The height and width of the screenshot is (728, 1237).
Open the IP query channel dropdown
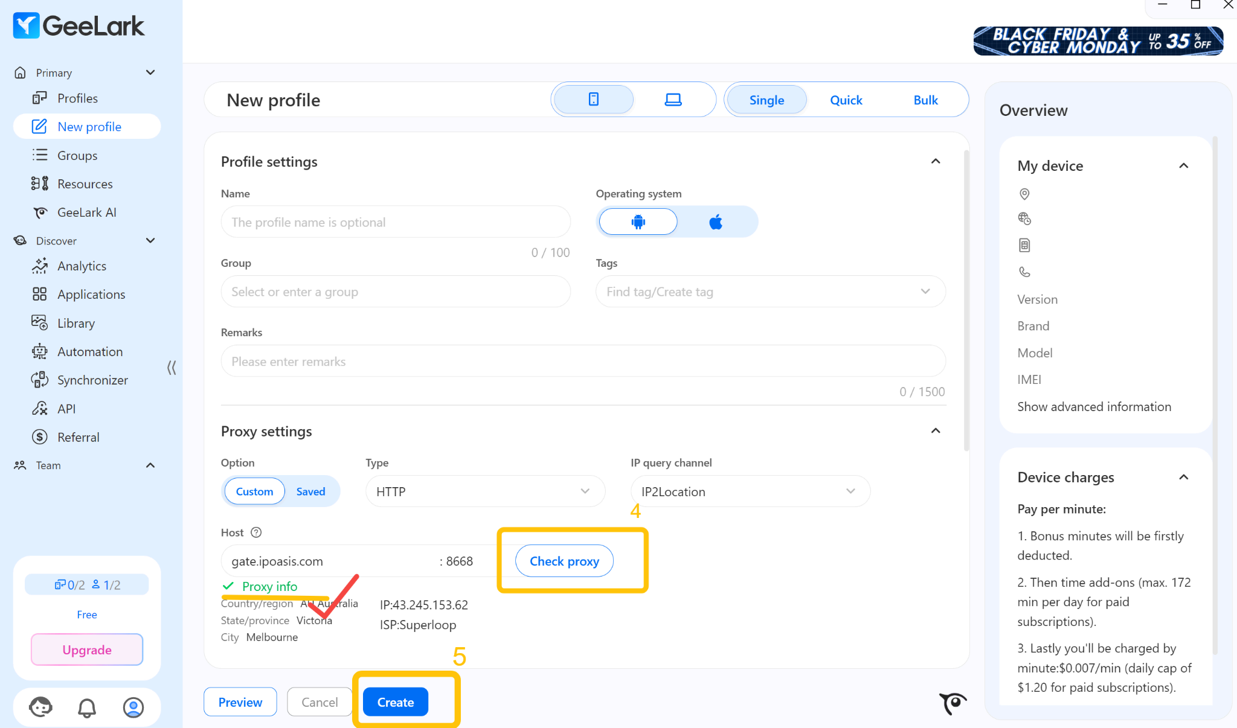point(750,491)
